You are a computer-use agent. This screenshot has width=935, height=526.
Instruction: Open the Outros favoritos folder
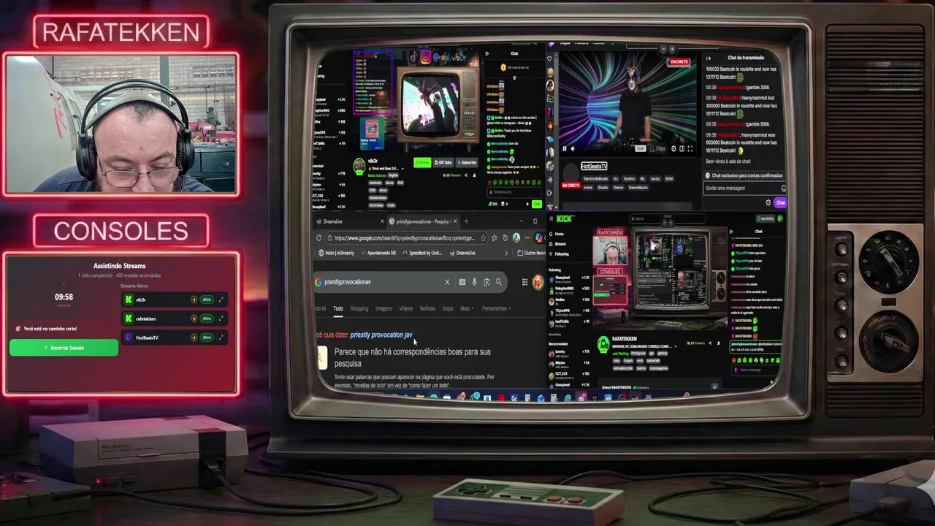point(531,253)
